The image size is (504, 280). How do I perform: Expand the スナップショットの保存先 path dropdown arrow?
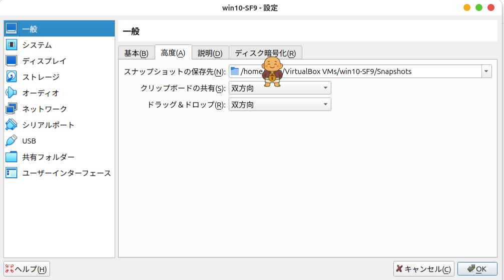point(486,71)
